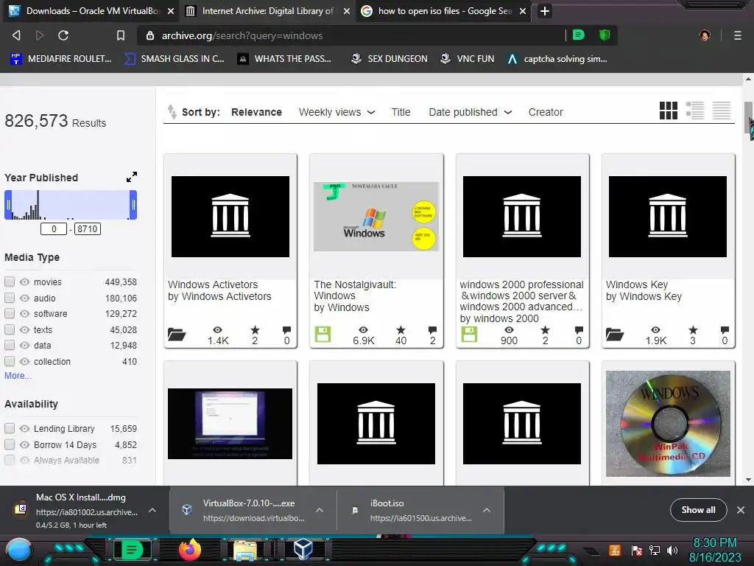Sort results by Creator

coord(546,112)
